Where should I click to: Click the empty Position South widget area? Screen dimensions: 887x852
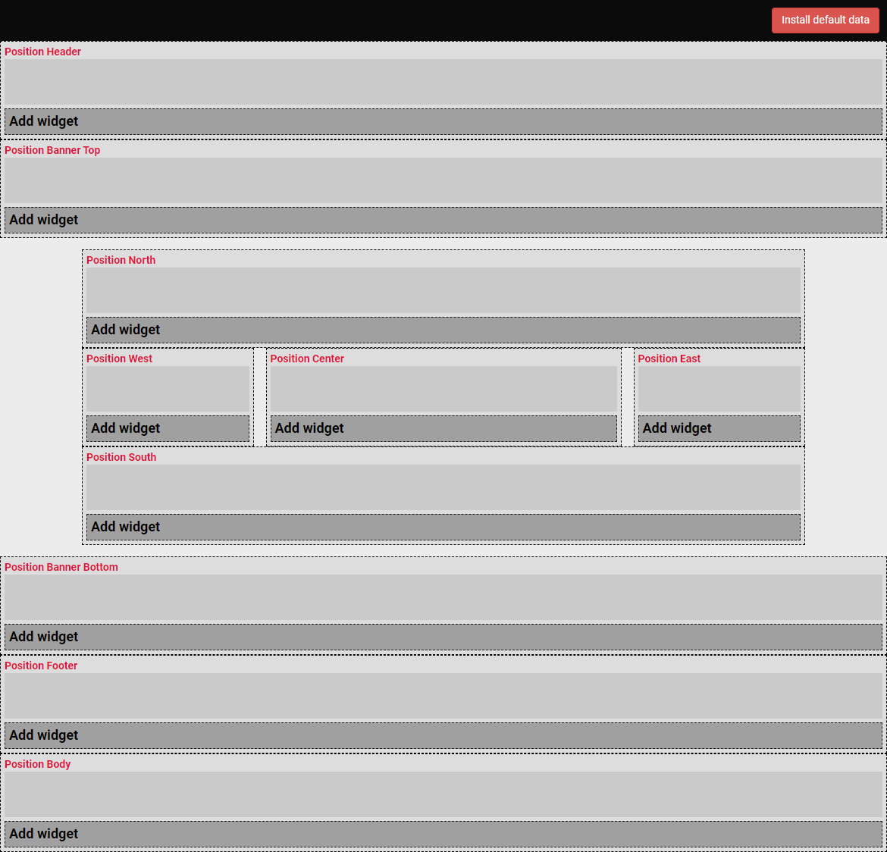point(443,487)
